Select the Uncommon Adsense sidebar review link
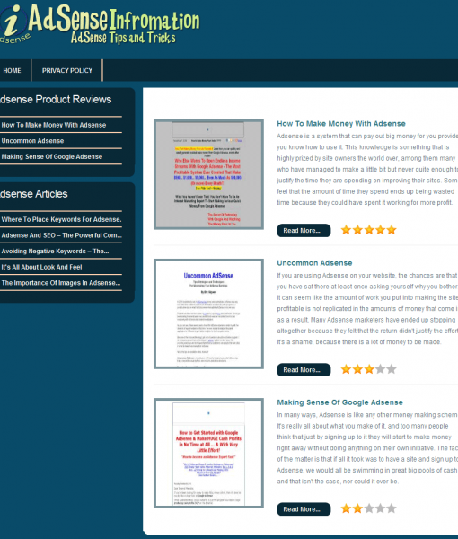 [x=32, y=141]
